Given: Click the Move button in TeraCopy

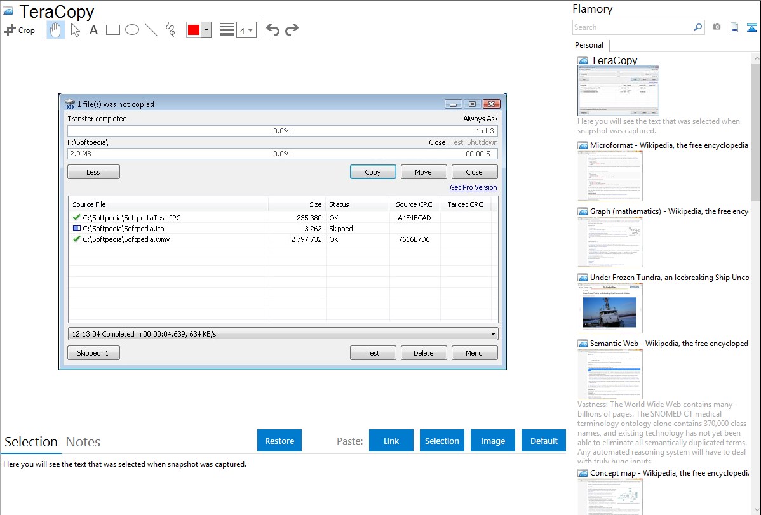Looking at the screenshot, I should [x=424, y=172].
